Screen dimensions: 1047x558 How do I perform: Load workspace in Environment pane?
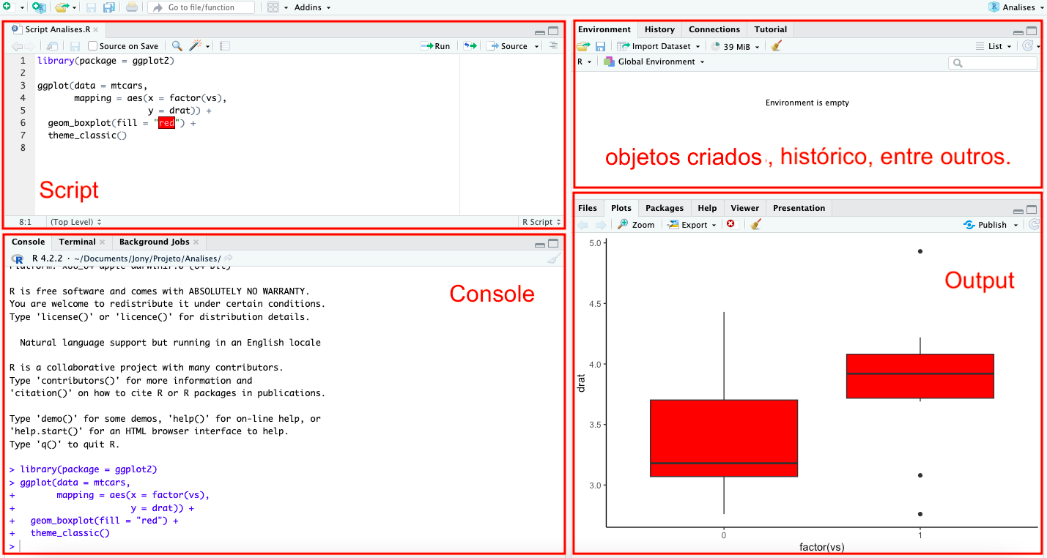(582, 46)
